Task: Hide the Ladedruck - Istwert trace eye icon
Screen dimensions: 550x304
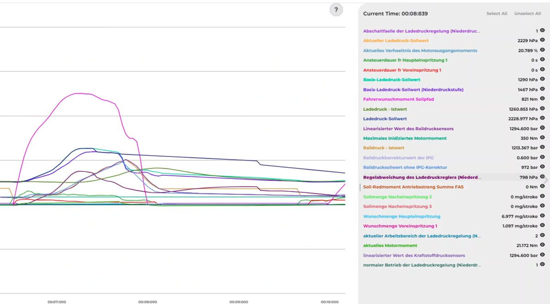Action: [542, 109]
